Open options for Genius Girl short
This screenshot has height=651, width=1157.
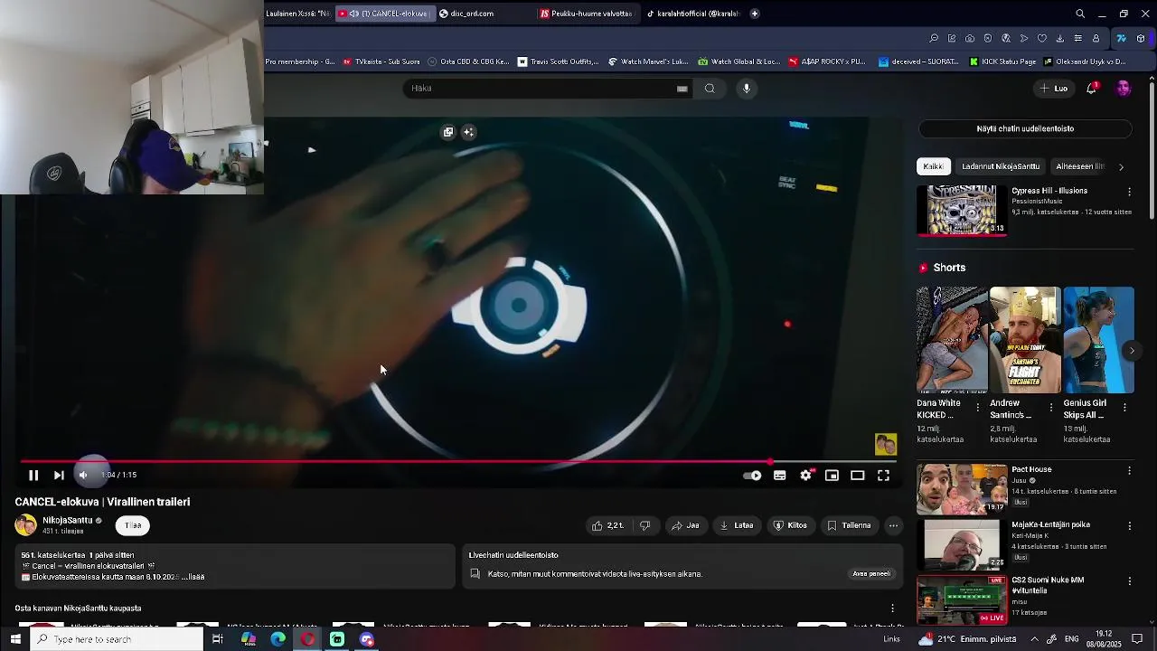[x=1124, y=408]
